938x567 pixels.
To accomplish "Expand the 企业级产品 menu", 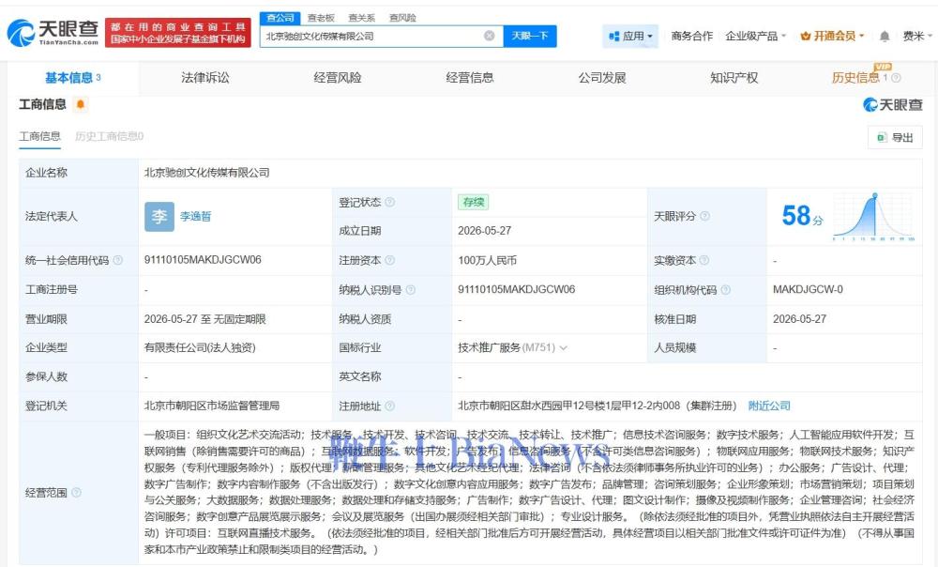I will coord(755,36).
